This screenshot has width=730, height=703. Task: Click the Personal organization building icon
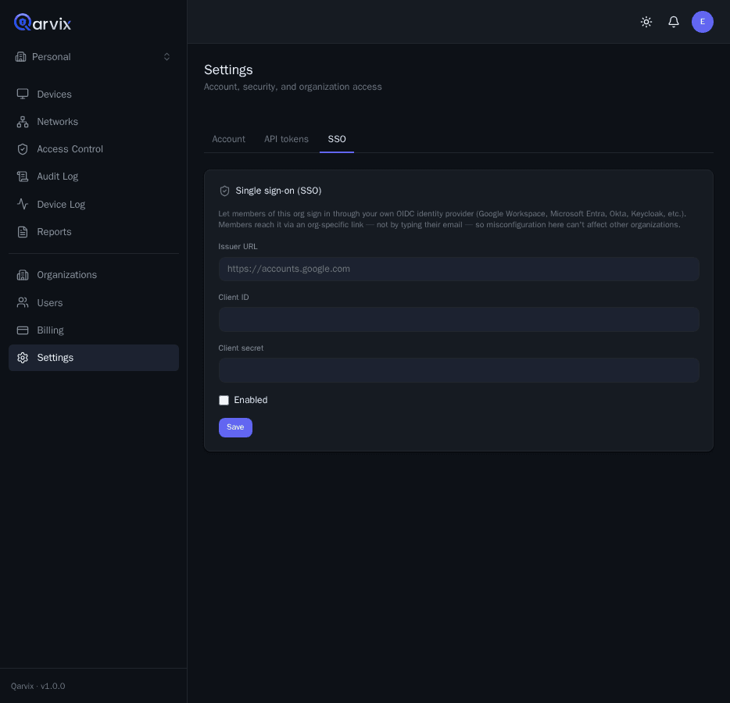[x=20, y=57]
